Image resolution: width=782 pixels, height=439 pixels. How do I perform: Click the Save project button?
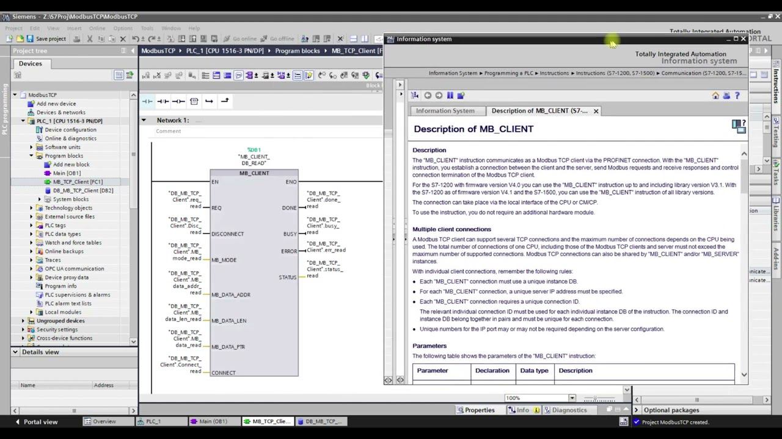pos(46,38)
